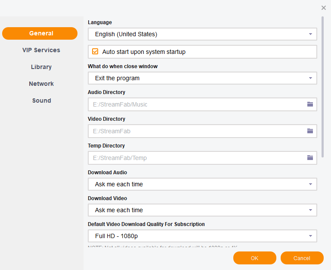Close the settings dialog with X
The width and height of the screenshot is (331, 270).
point(324,8)
